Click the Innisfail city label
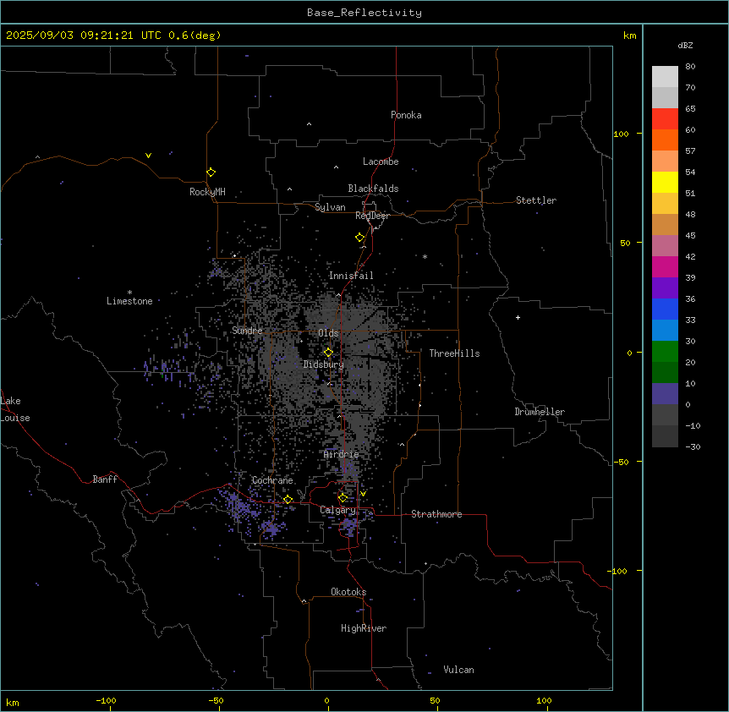 click(351, 276)
